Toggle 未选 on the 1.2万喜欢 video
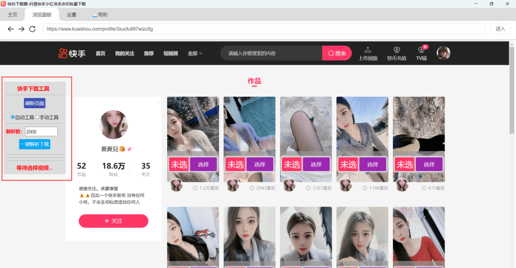Screen dimensions: 516x268 pos(179,164)
